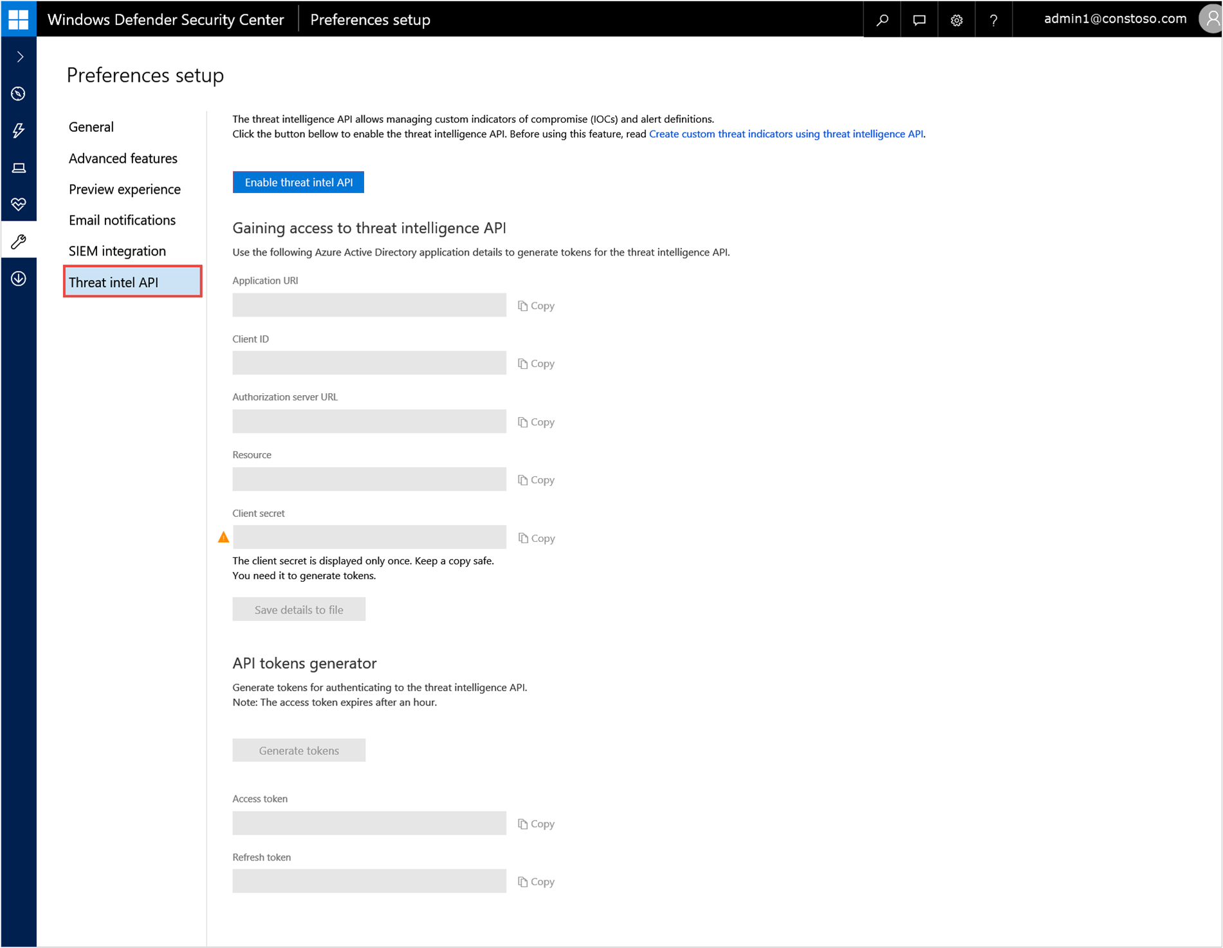Open the service health heart icon

coord(19,205)
